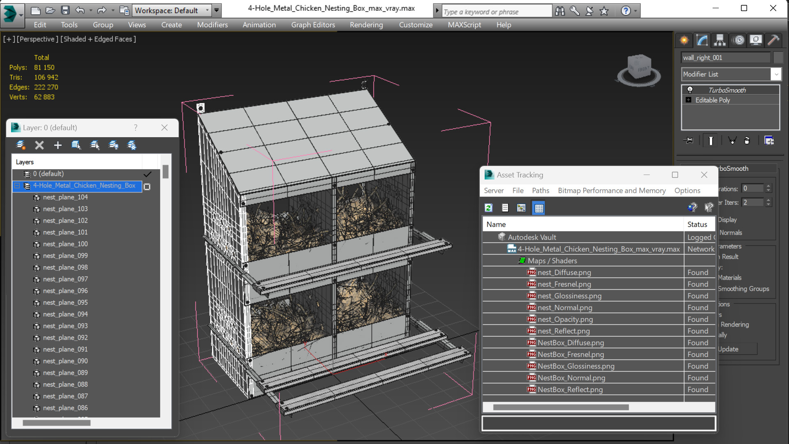Click the Status column header in Asset Tracking

click(x=700, y=224)
